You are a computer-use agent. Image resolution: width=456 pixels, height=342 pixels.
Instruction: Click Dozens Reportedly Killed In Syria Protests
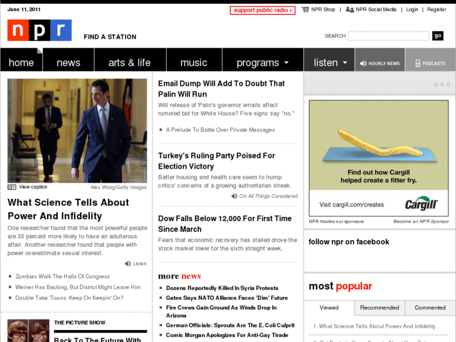click(222, 288)
